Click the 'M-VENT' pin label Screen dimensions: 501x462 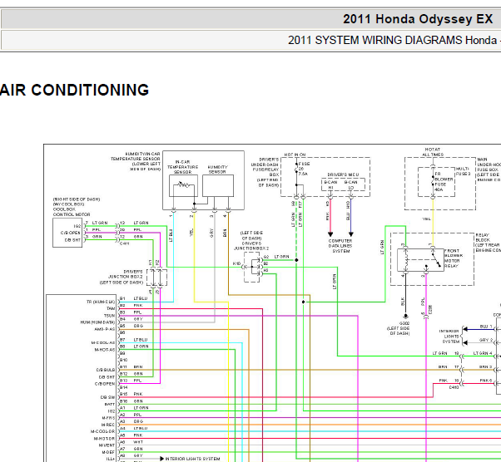click(107, 445)
